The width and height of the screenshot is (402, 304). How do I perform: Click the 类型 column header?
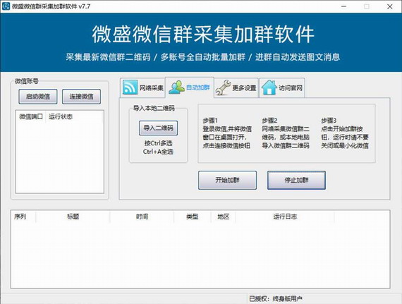click(x=193, y=217)
